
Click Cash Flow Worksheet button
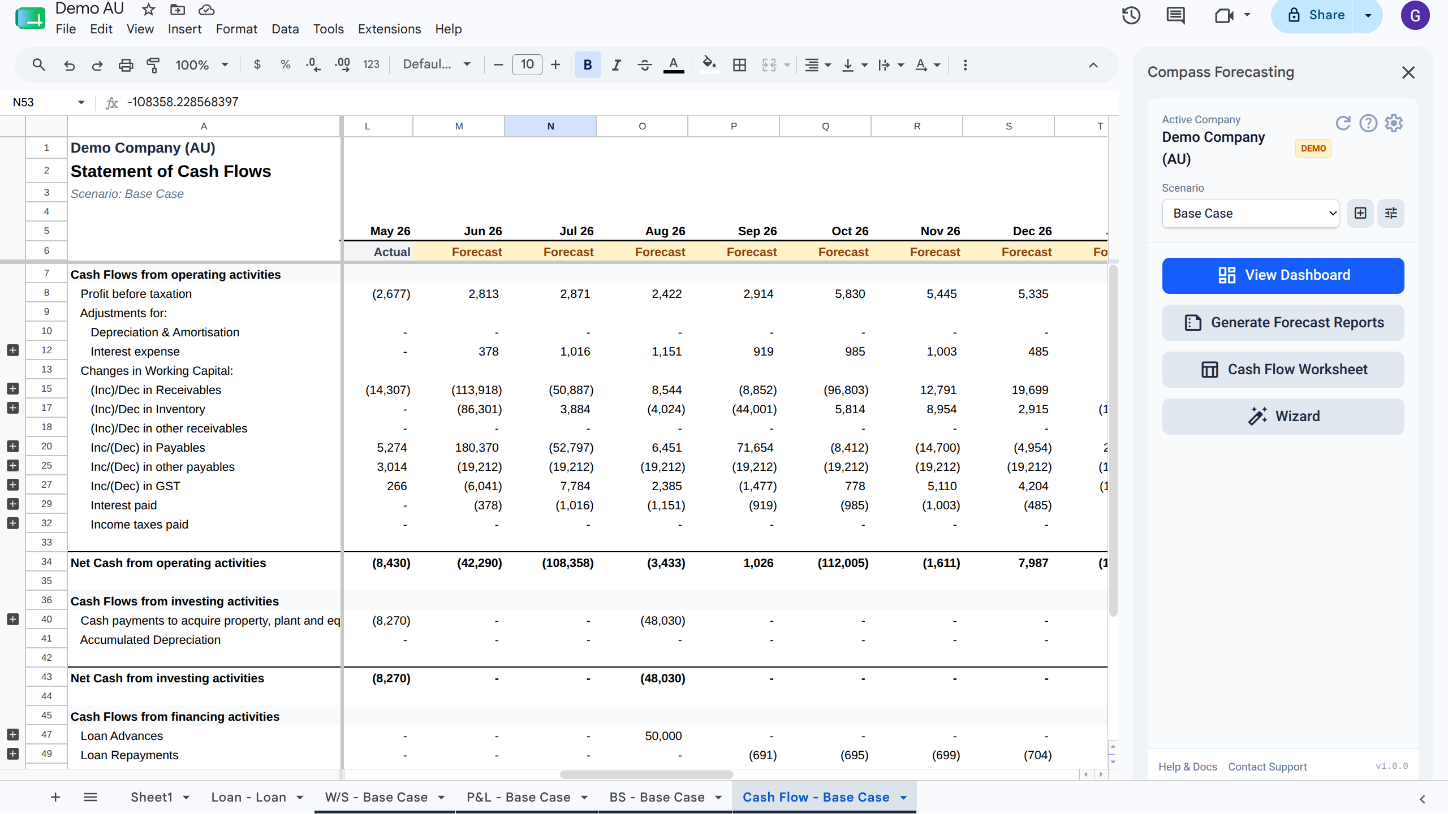click(x=1283, y=369)
